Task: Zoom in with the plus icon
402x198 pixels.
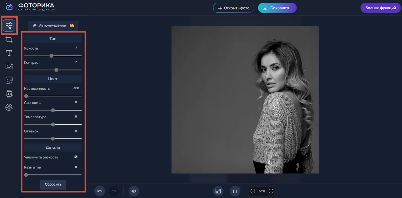Action: [271, 191]
